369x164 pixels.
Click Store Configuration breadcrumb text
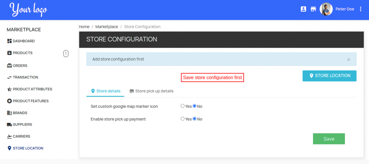(142, 27)
